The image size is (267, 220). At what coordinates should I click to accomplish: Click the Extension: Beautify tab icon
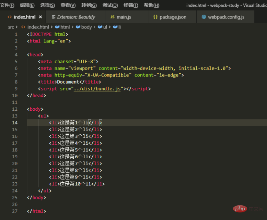(53, 17)
